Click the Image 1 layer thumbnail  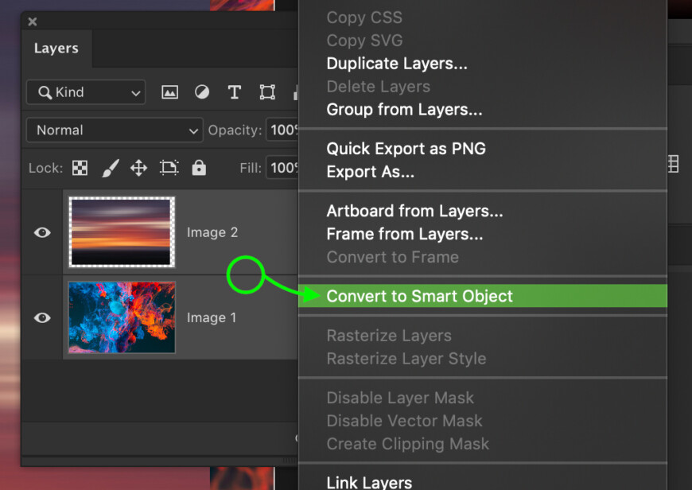[x=121, y=317]
